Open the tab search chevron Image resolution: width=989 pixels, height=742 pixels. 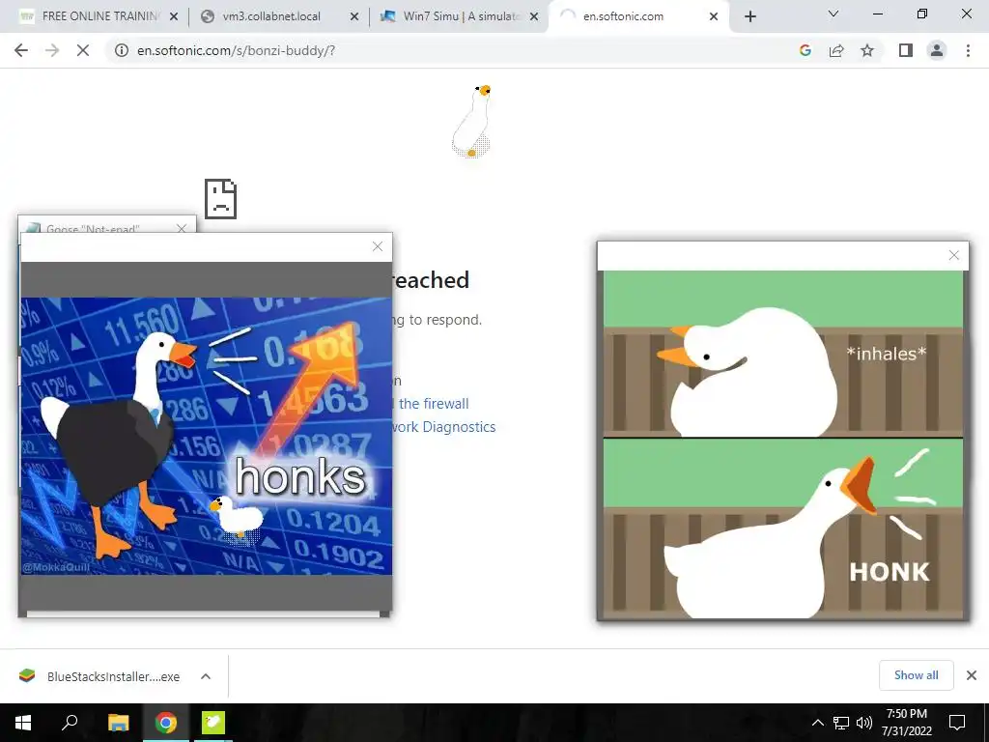point(834,14)
